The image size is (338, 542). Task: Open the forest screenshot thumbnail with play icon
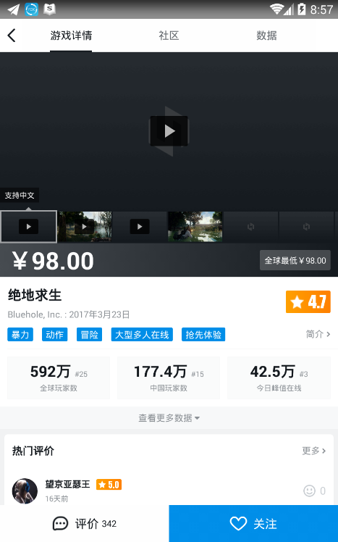point(85,226)
